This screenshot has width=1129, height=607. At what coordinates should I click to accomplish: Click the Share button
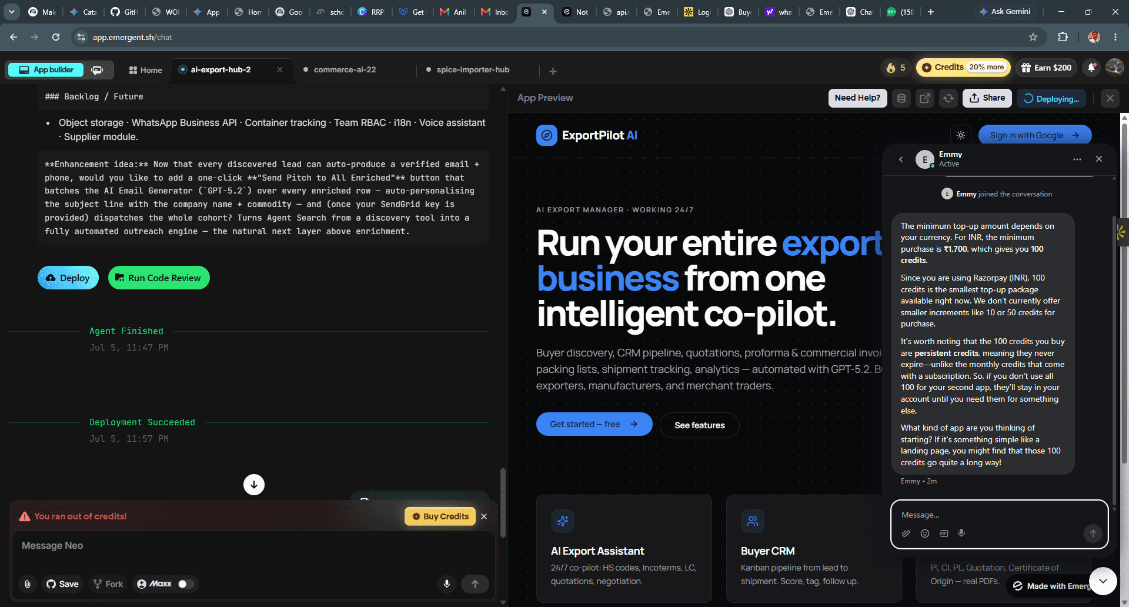(x=987, y=98)
